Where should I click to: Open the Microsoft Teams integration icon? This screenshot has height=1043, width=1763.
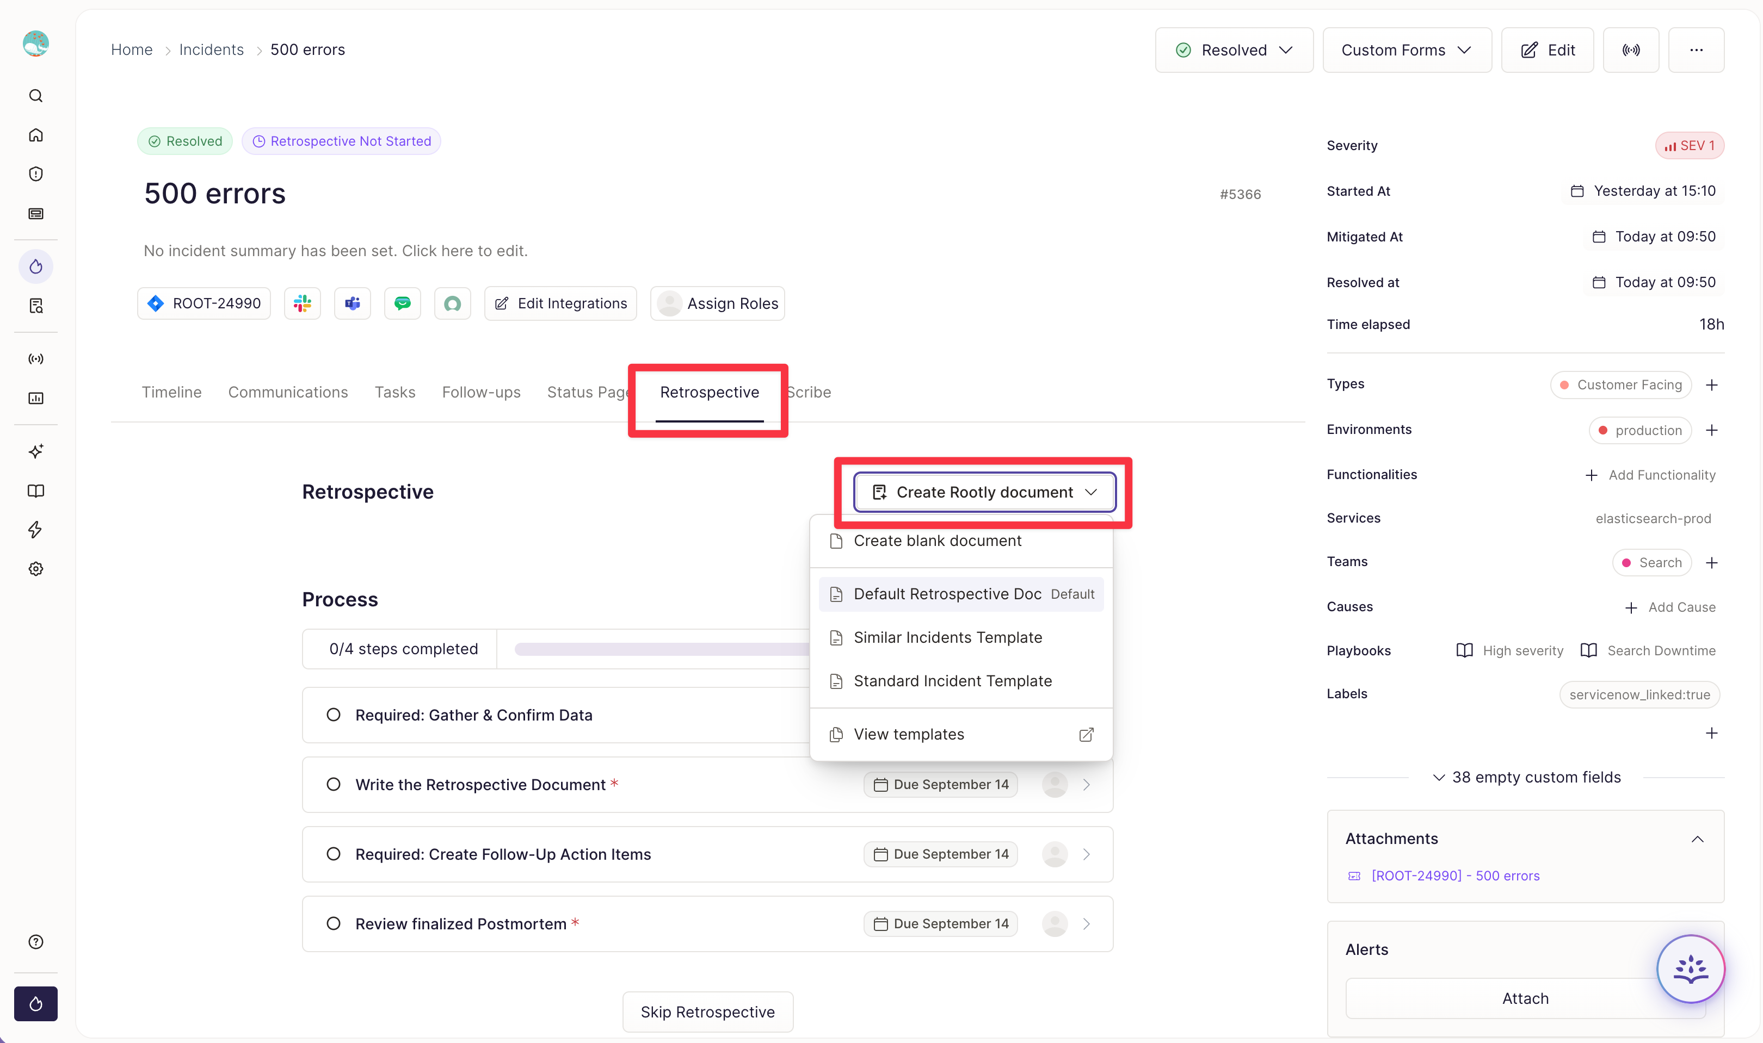352,303
